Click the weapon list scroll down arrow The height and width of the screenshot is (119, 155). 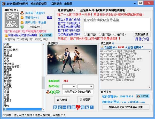click(43, 109)
